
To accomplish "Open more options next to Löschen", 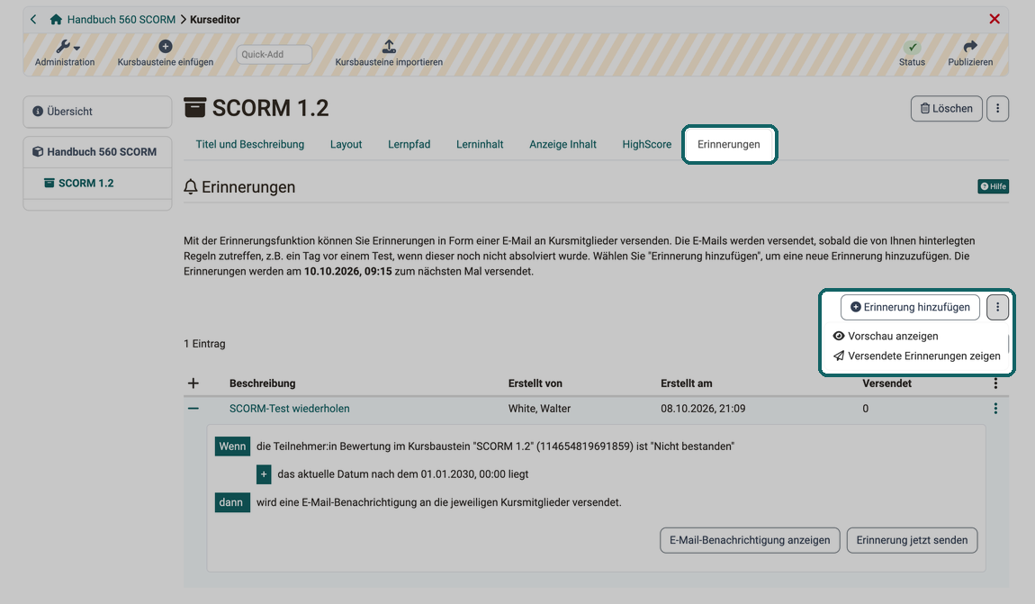I will [x=997, y=108].
